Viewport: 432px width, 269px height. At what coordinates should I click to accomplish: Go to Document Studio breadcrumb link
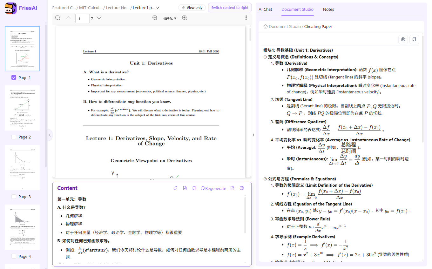(285, 27)
